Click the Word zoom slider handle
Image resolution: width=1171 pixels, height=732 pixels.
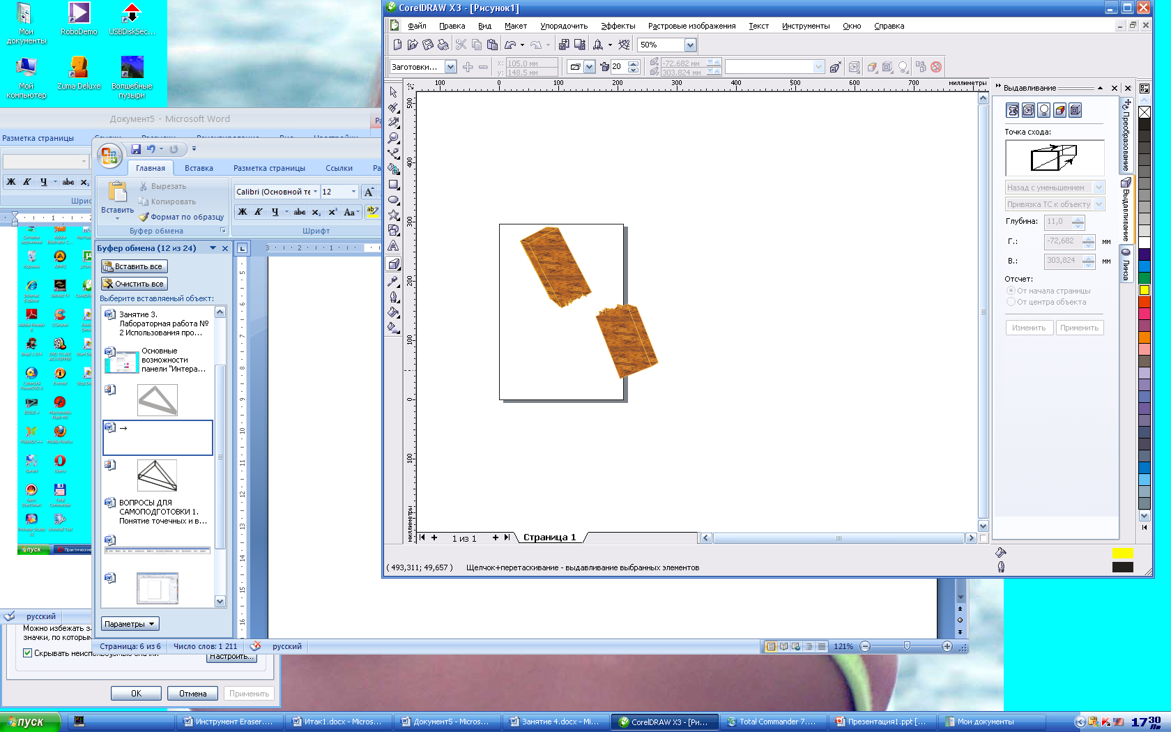(x=907, y=646)
